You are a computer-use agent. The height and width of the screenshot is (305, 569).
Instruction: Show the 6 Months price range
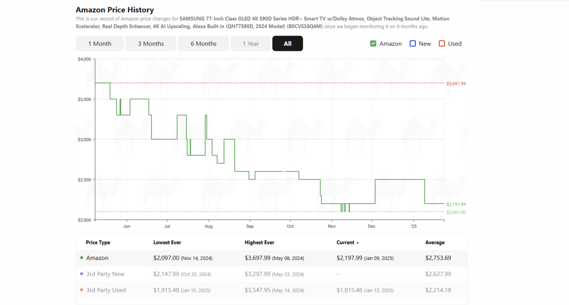pyautogui.click(x=203, y=44)
